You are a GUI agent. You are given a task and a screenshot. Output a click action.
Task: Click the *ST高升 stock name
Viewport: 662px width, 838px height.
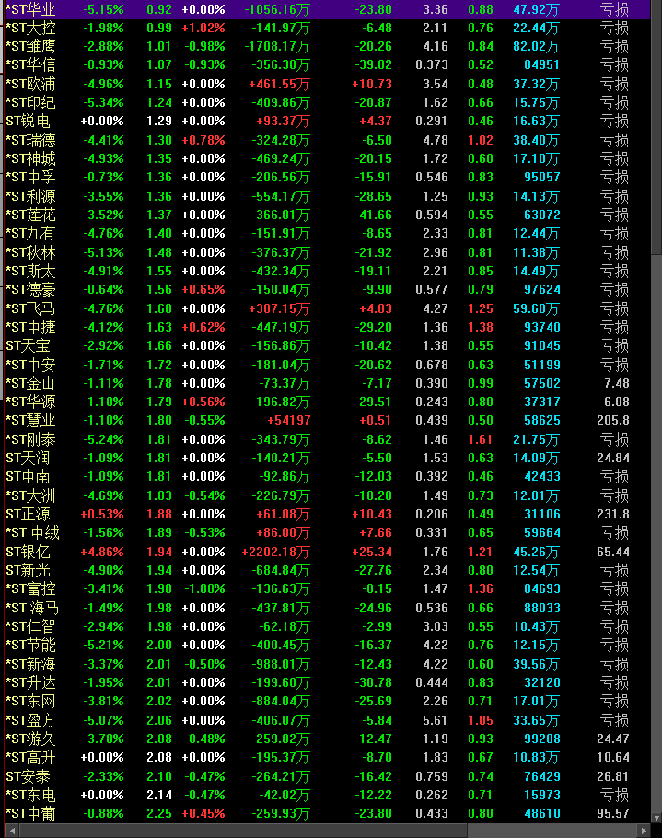pos(29,757)
